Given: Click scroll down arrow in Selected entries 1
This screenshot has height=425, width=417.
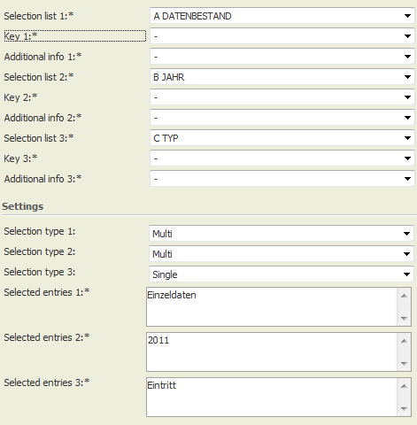Looking at the screenshot, I should pos(404,318).
